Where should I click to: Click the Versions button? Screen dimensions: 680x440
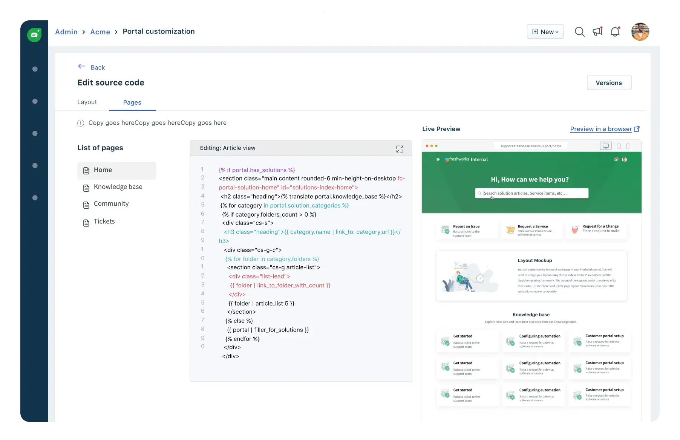tap(609, 83)
